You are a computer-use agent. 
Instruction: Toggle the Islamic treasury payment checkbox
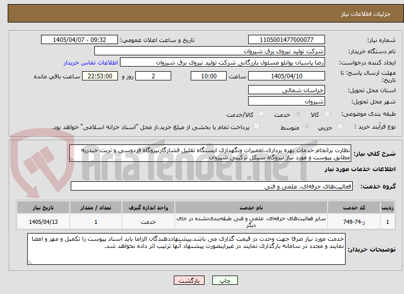257,126
